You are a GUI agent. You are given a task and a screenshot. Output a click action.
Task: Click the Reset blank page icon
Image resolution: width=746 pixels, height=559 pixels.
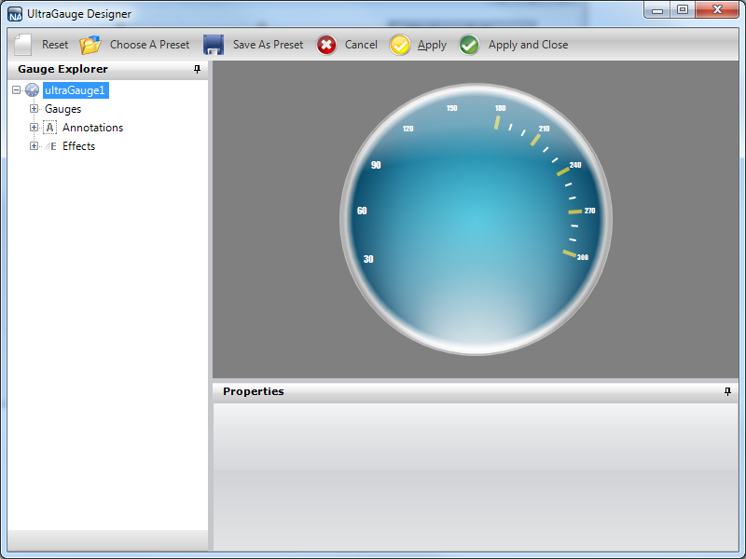(x=23, y=45)
